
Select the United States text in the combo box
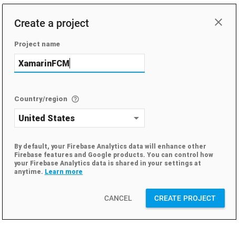coord(47,118)
